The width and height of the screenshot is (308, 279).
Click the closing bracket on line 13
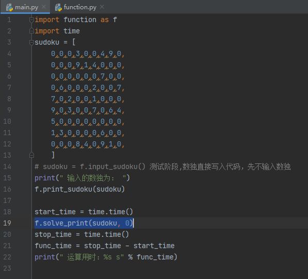tap(53, 155)
